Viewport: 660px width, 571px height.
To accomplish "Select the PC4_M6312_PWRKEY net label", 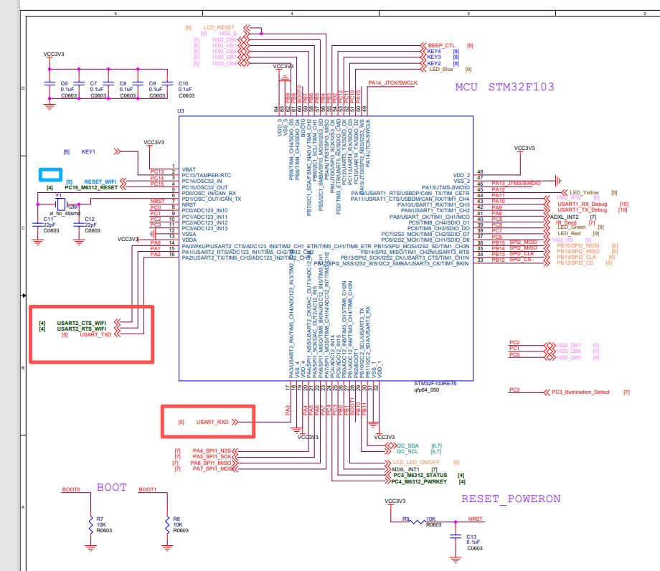I will tap(419, 481).
